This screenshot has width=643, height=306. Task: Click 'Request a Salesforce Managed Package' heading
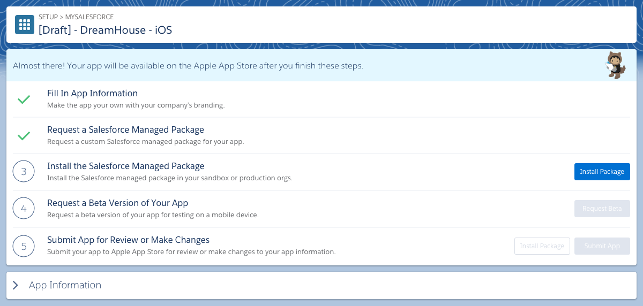tap(125, 129)
